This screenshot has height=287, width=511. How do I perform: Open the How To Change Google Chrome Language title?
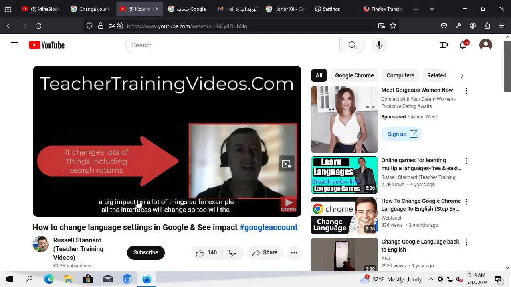421,205
